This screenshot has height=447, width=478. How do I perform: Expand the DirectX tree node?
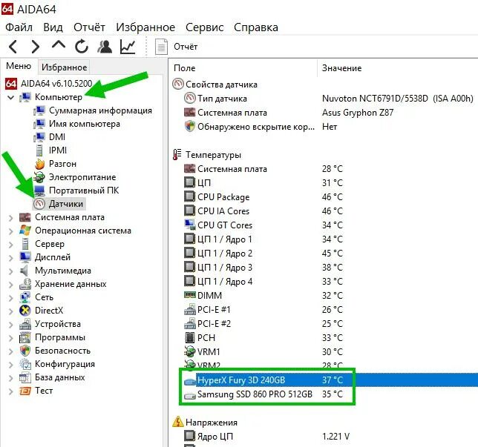[x=11, y=311]
